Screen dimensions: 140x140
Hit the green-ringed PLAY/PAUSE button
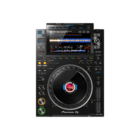pos(42,111)
